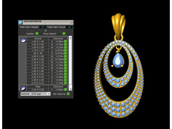Image resolution: width=172 pixels, height=129 pixels.
Task: Click green arrow on 1.90 X 1.90 row
Action: pos(66,80)
